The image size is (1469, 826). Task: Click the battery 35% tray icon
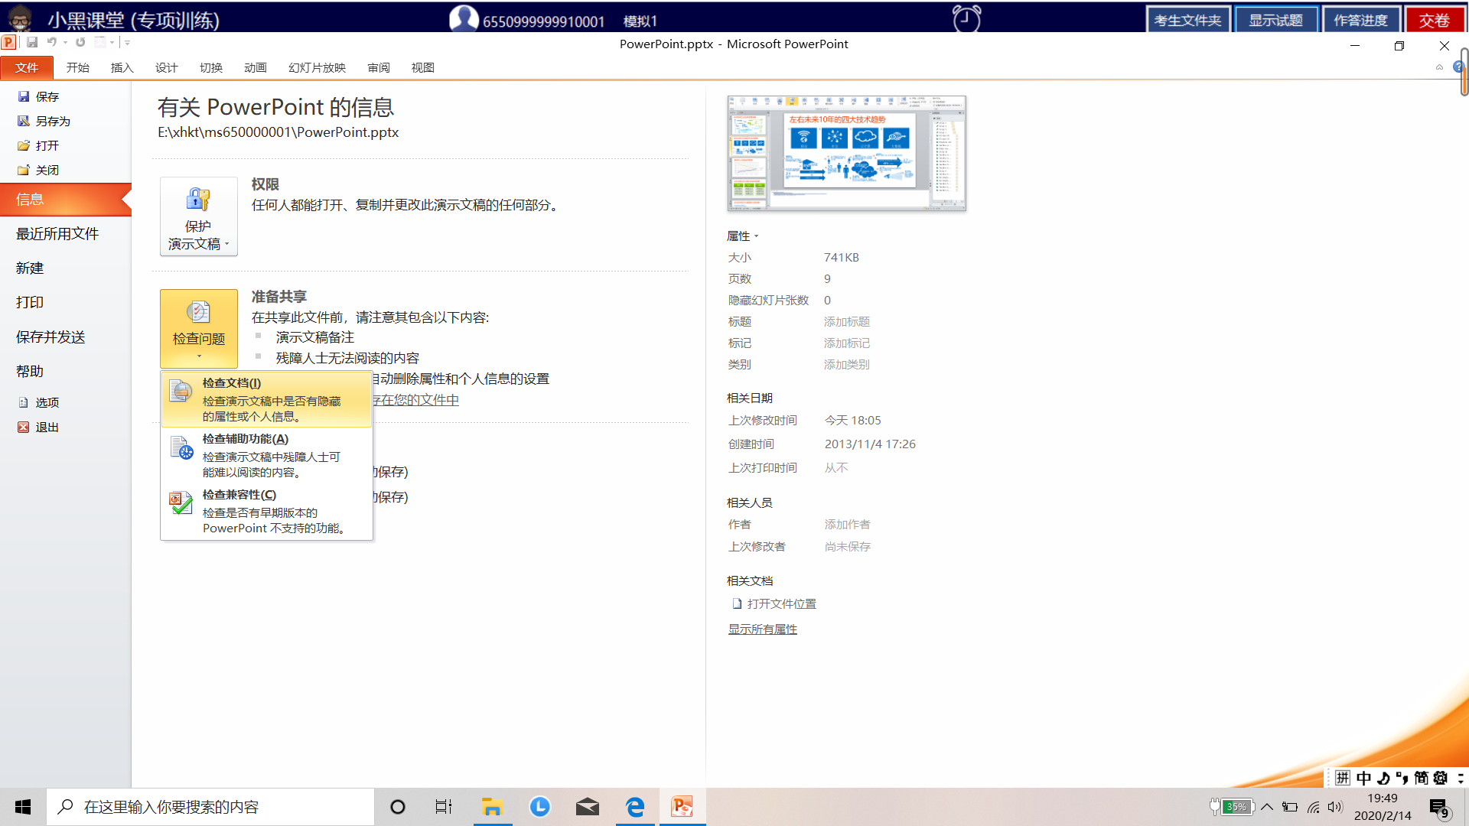(1232, 807)
